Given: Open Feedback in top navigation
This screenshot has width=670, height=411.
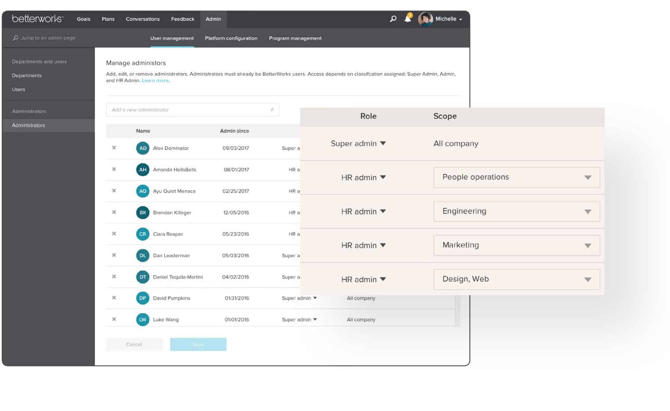Looking at the screenshot, I should pos(183,19).
